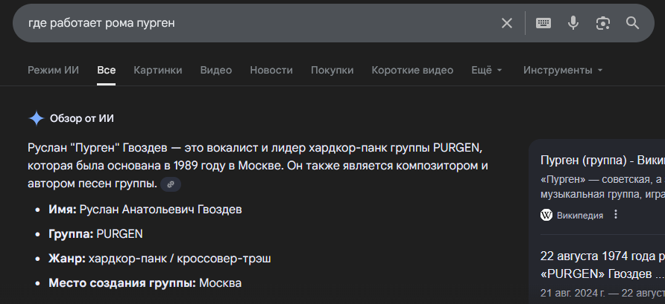Click the AI overview sparkle icon
665x304 pixels.
click(37, 118)
